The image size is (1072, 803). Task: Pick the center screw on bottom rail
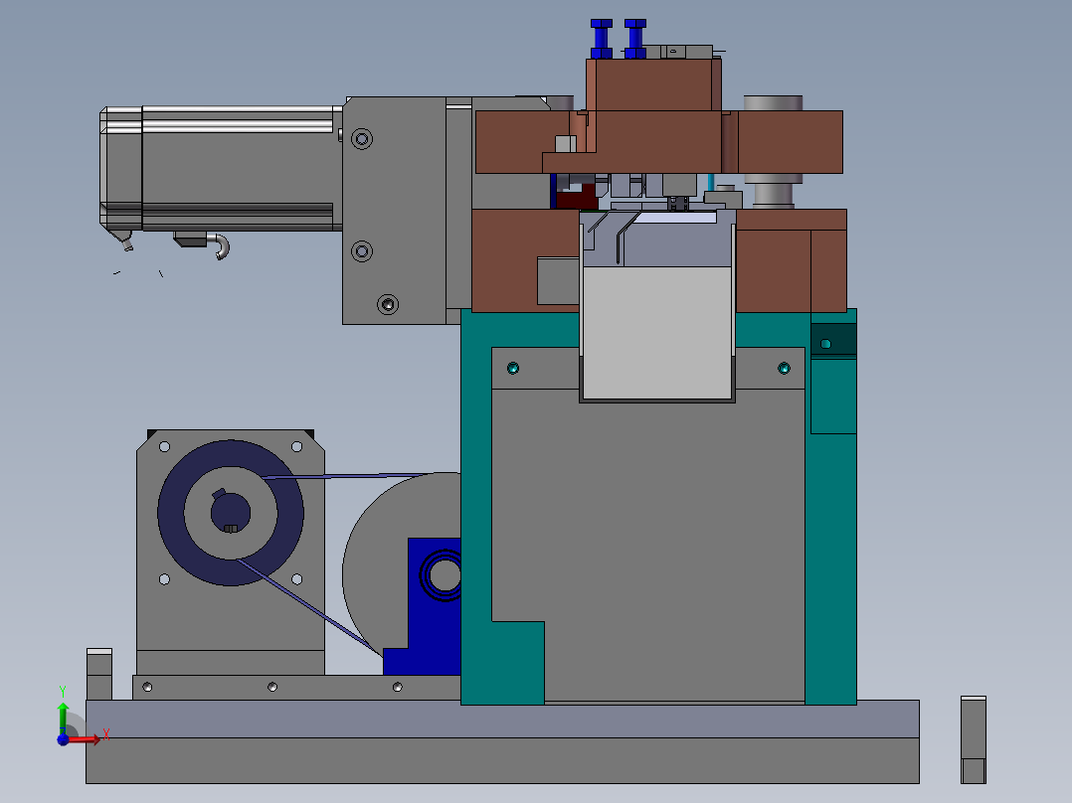tap(272, 687)
